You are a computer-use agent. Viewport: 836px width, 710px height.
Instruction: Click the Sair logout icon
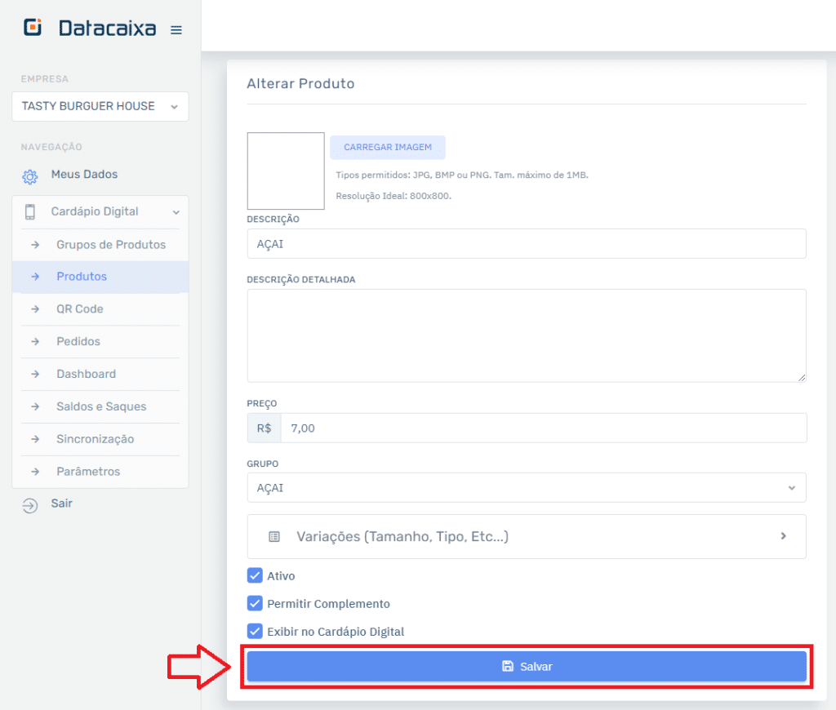(x=30, y=505)
